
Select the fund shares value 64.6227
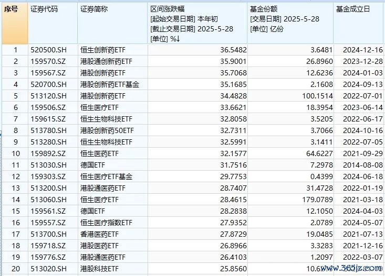[x=319, y=153]
